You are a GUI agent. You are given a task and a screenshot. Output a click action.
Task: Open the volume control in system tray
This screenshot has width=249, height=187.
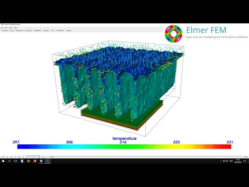click(227, 161)
